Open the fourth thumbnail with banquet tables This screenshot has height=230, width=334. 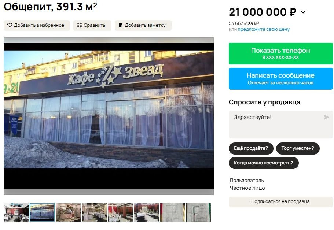point(94,212)
